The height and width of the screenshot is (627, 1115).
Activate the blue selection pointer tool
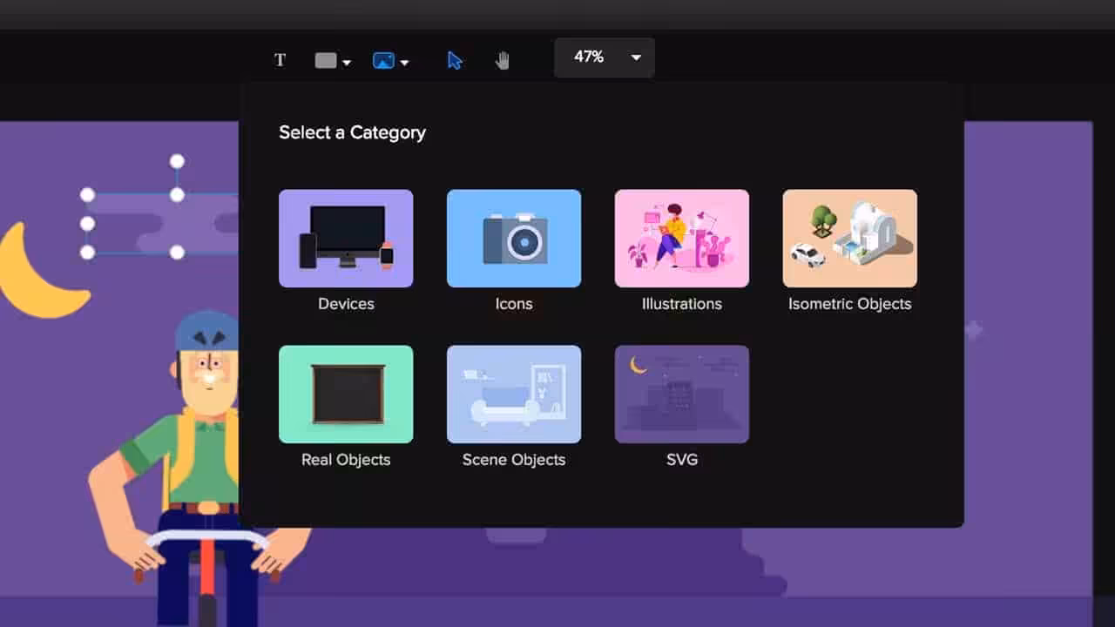tap(454, 60)
